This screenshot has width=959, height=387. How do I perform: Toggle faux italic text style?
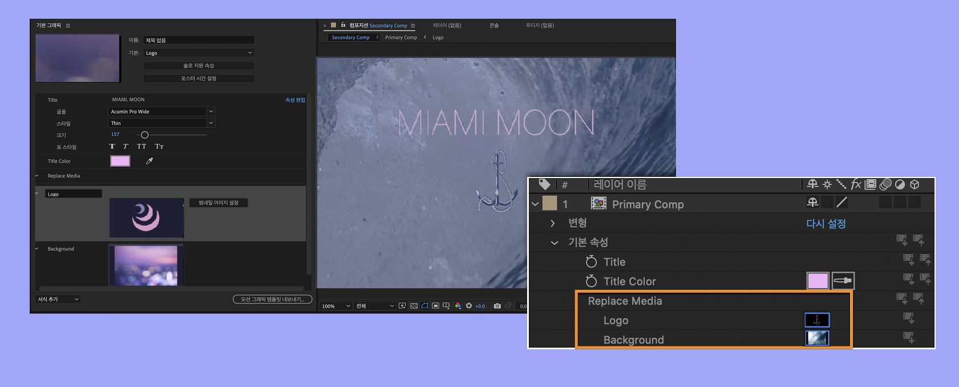(x=126, y=147)
